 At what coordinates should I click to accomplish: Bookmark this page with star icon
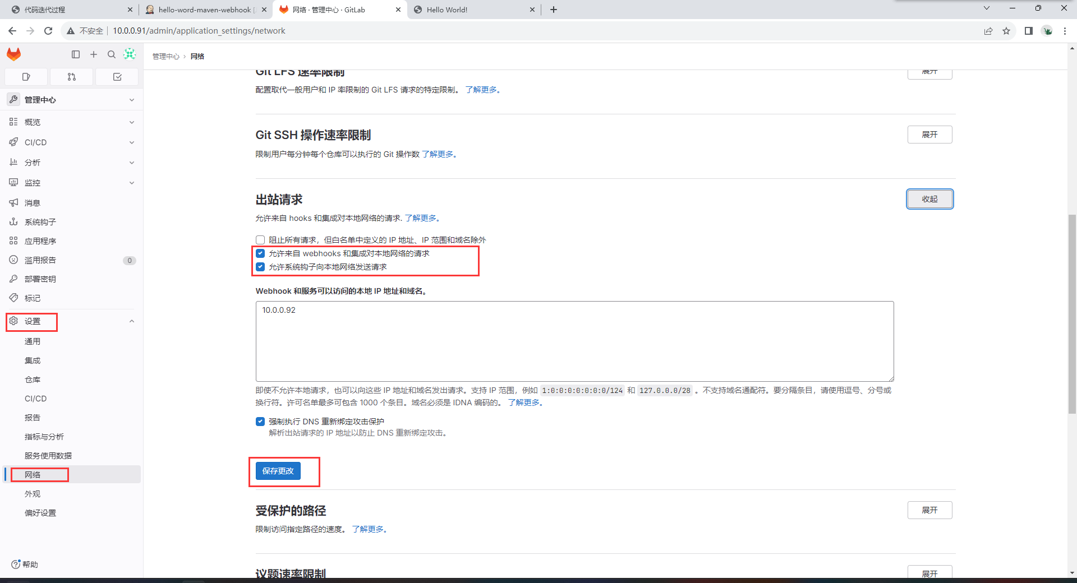pyautogui.click(x=1006, y=31)
